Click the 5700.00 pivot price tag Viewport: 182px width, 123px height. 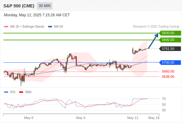tap(170, 63)
